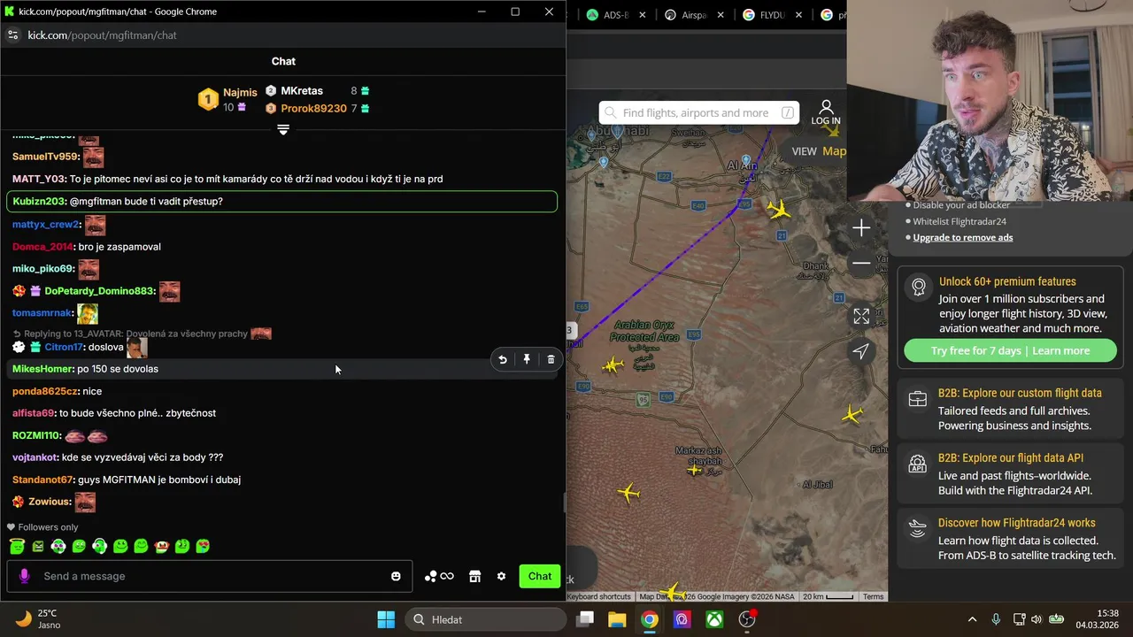The image size is (1133, 637).
Task: Open the VIEW Map selector
Action: [819, 151]
